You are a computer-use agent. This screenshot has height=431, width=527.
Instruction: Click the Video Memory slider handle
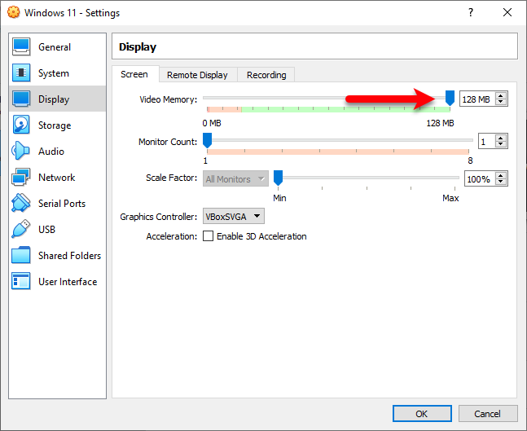tap(450, 98)
